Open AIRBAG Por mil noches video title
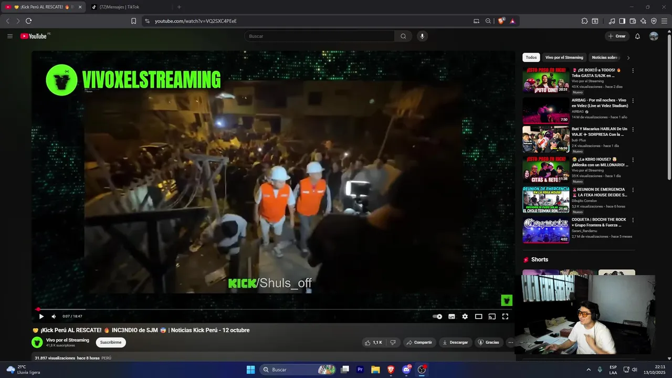Viewport: 672px width, 378px height. pos(600,103)
